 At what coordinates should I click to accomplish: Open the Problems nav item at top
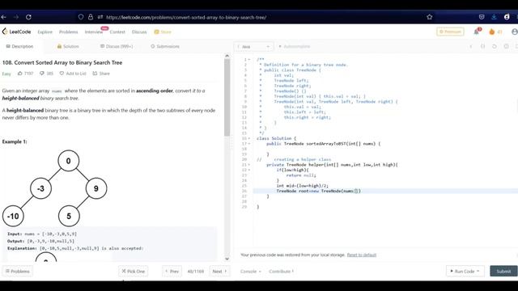point(68,32)
